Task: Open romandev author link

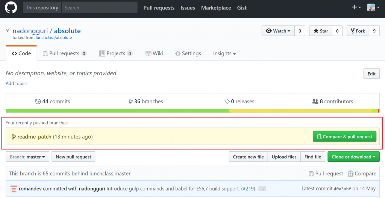Action: pos(30,189)
